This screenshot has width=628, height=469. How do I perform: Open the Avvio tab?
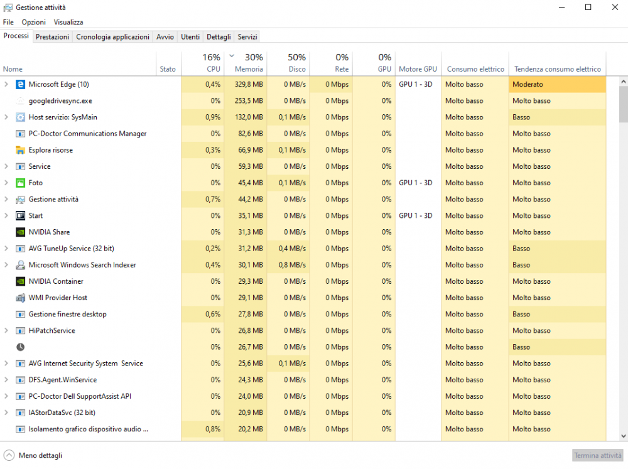tap(165, 37)
